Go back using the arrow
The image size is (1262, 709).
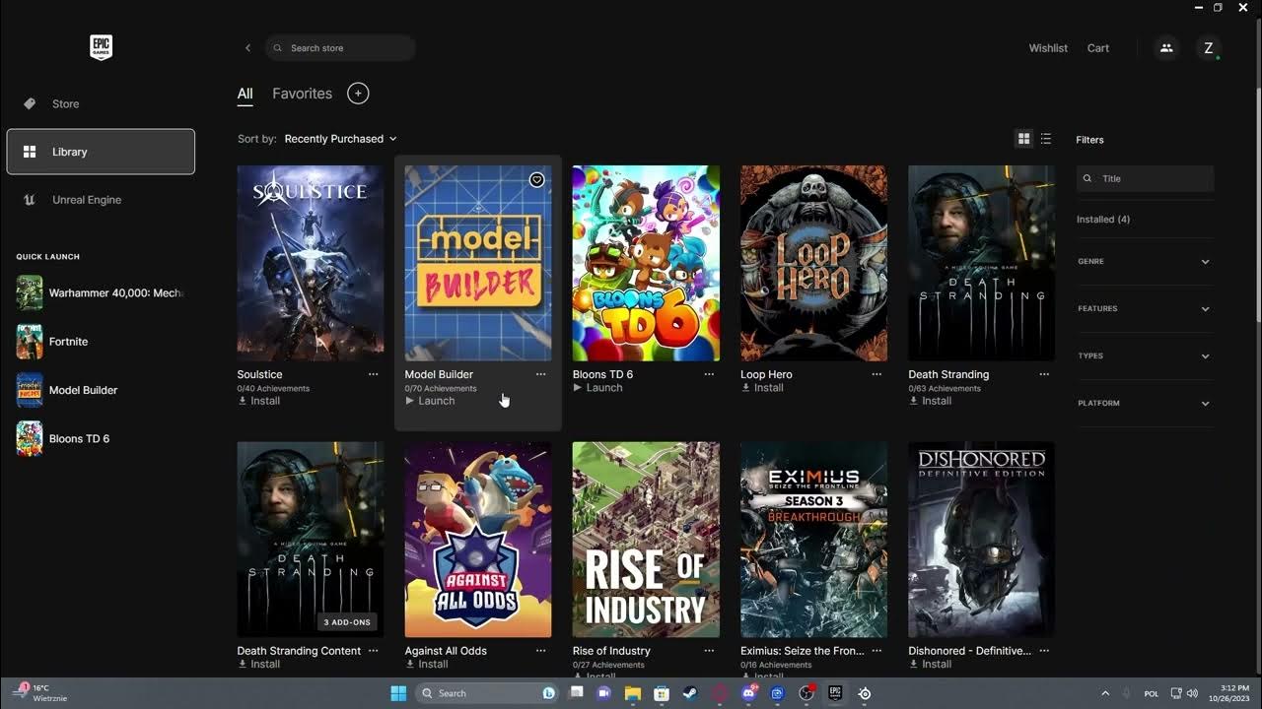click(247, 48)
